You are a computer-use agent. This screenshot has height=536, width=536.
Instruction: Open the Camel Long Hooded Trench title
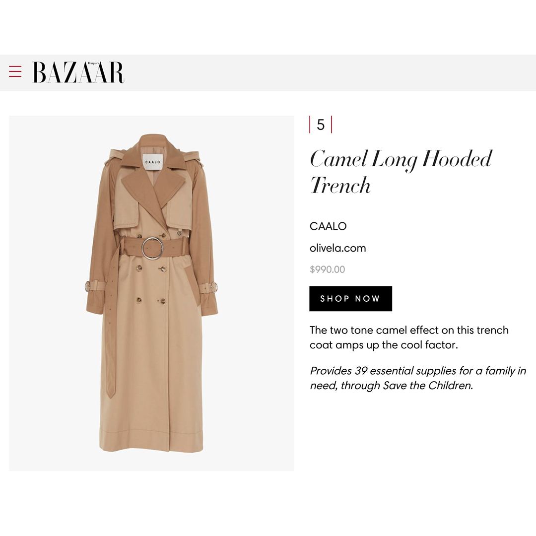pos(401,172)
